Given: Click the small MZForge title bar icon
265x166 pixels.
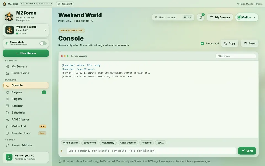Looking at the screenshot, I should coord(4,4).
